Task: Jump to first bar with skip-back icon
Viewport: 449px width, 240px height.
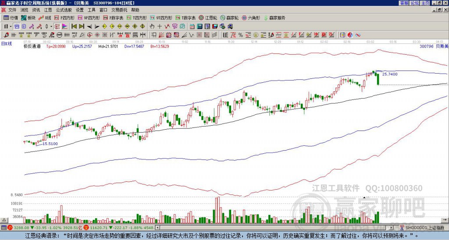Action: (x=74, y=27)
